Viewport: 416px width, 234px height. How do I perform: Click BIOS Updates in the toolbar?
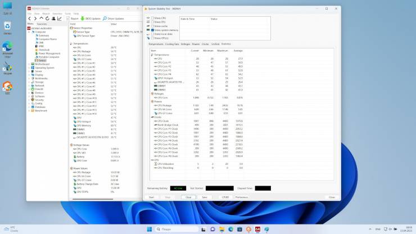(91, 19)
